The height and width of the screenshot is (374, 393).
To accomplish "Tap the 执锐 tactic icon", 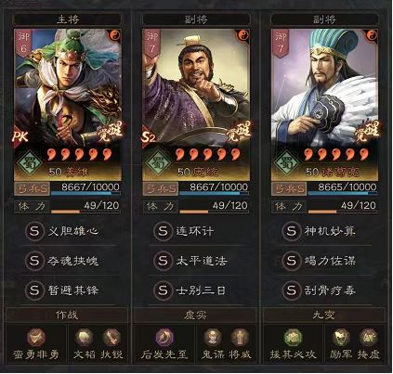I will [x=111, y=337].
